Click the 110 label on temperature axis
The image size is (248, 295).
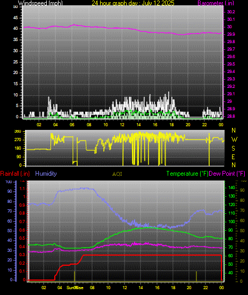pos(232,213)
